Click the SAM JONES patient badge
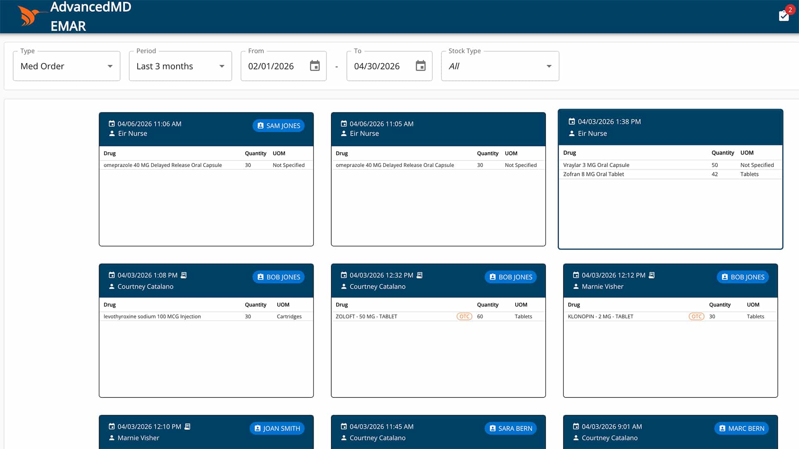 (278, 126)
